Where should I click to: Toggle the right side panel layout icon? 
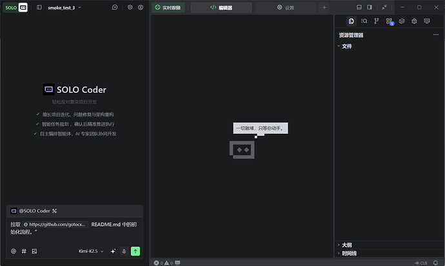tap(370, 7)
